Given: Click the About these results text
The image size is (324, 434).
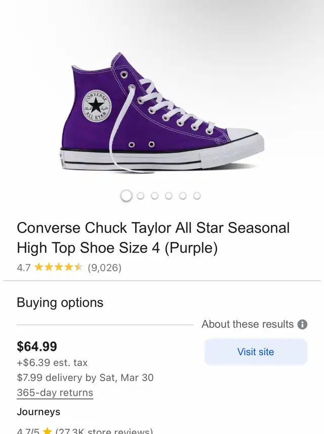Looking at the screenshot, I should pyautogui.click(x=248, y=324).
